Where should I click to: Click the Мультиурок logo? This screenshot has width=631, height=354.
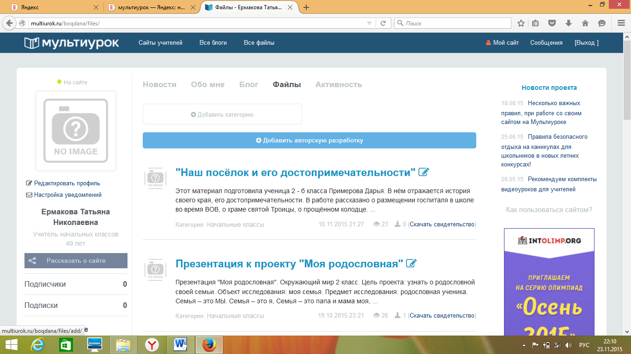[x=72, y=43]
